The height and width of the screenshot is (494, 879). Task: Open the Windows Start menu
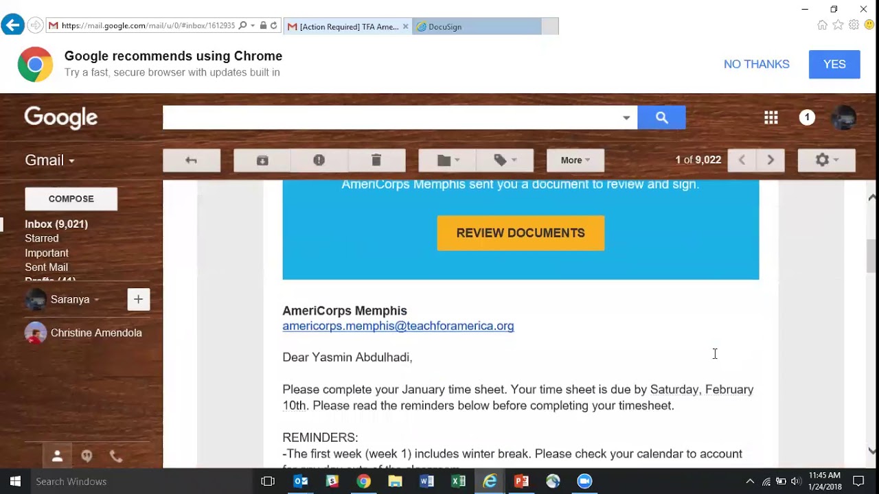click(x=15, y=481)
